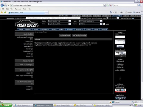Open the Favorites menu
The height and width of the screenshot is (107, 143).
18,9
